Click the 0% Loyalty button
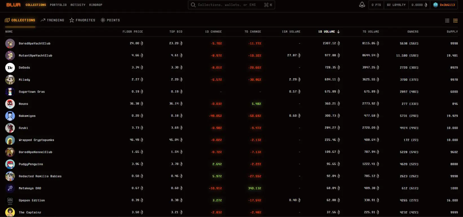 396,5
